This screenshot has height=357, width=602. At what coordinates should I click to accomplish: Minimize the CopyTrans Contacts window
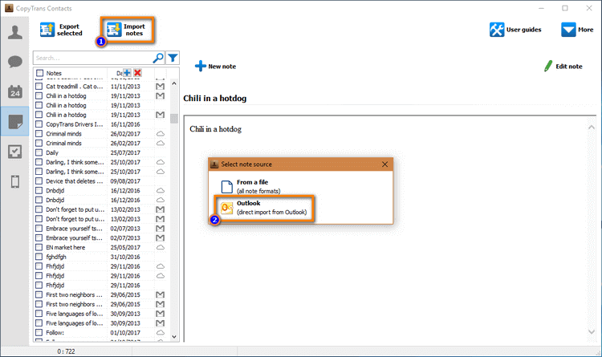coord(541,8)
